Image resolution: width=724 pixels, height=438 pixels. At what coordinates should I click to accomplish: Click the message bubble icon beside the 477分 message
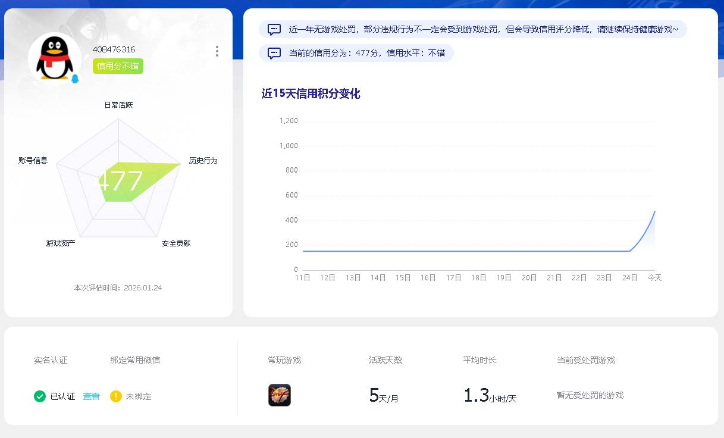pyautogui.click(x=274, y=53)
